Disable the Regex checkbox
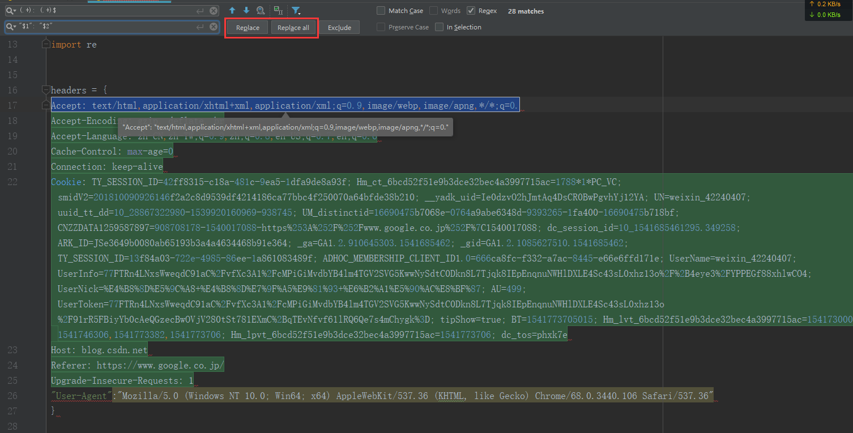Image resolution: width=853 pixels, height=433 pixels. [x=471, y=10]
